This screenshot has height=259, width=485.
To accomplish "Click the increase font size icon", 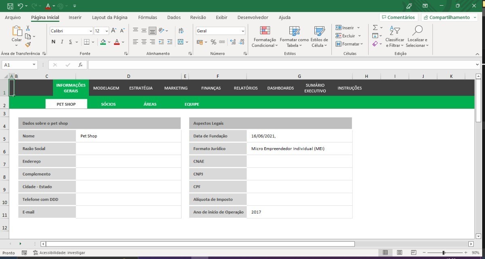I will [x=114, y=31].
